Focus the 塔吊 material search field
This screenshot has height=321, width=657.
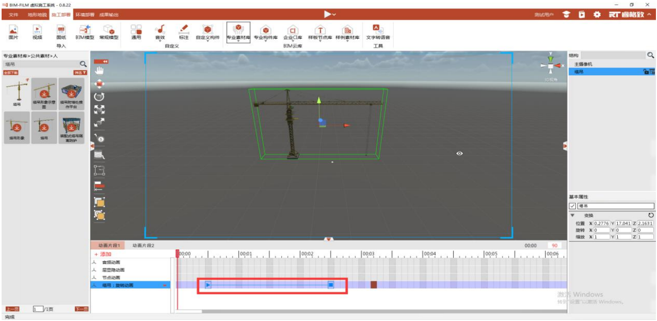point(41,64)
